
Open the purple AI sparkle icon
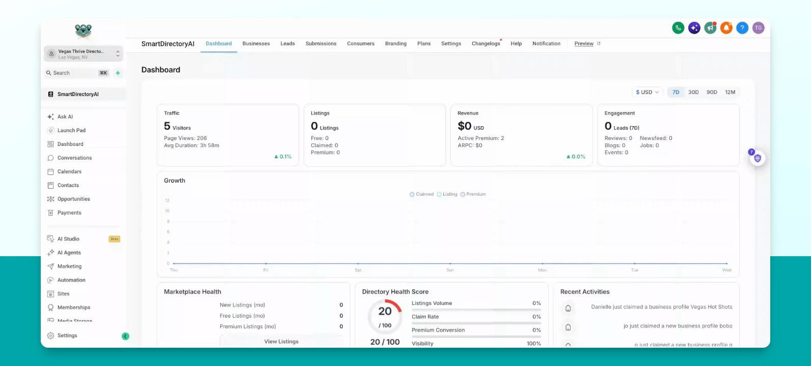tap(694, 28)
